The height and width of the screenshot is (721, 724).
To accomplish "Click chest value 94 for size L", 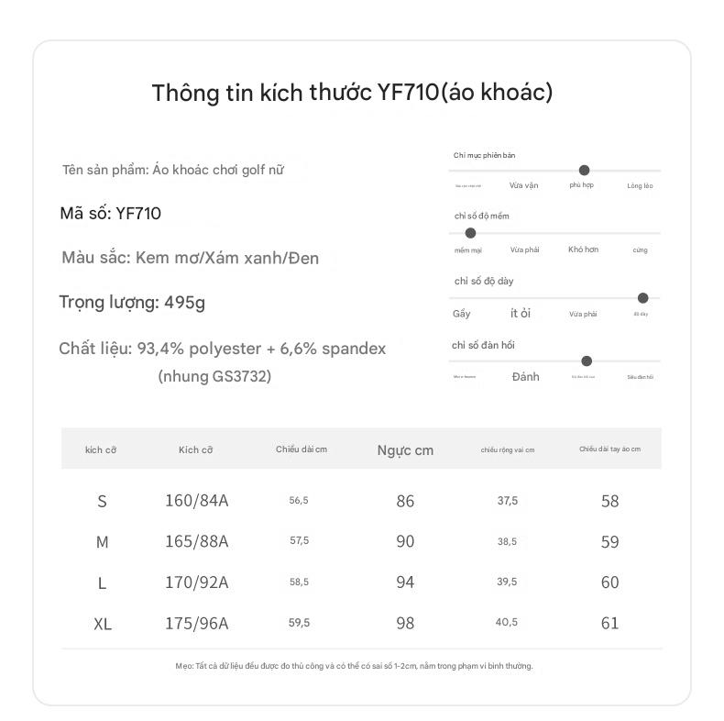I will [x=405, y=582].
